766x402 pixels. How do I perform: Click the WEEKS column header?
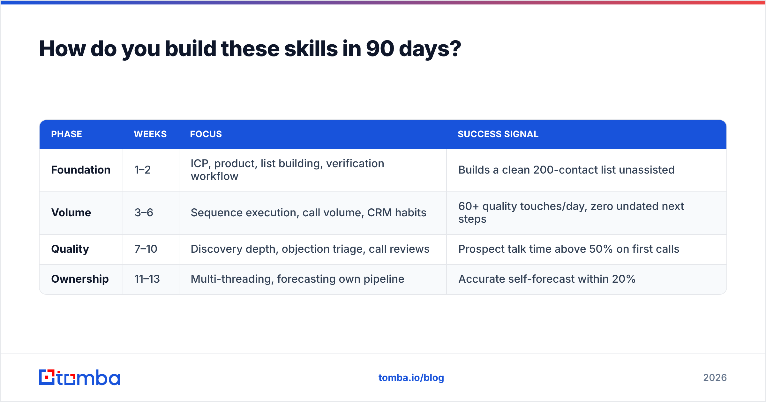click(150, 134)
